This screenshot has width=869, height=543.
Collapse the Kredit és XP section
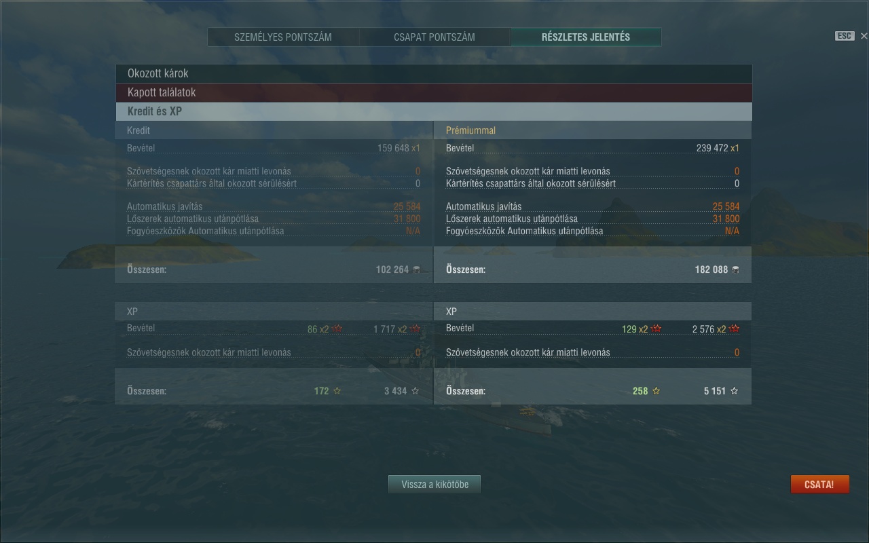tap(433, 111)
